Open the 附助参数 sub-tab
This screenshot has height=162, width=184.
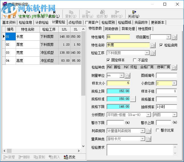(x=112, y=29)
